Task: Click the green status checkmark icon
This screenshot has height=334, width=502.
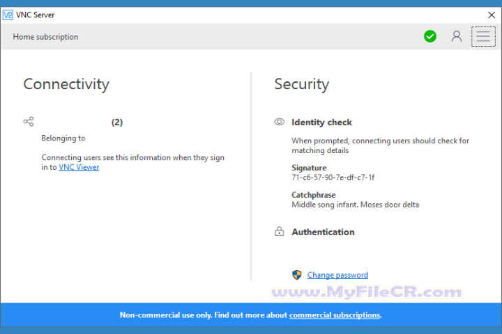Action: pyautogui.click(x=430, y=36)
